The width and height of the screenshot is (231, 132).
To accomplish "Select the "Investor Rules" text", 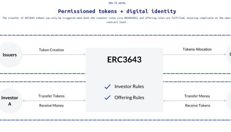I will pos(129,87).
